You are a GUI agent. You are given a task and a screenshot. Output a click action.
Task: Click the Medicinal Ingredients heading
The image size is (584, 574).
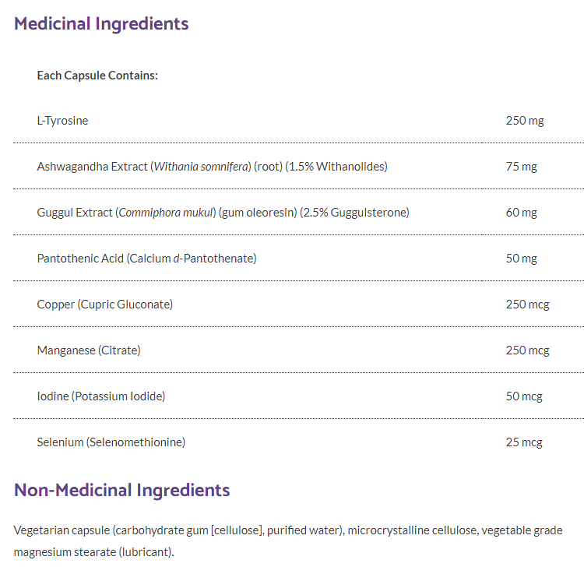(101, 23)
